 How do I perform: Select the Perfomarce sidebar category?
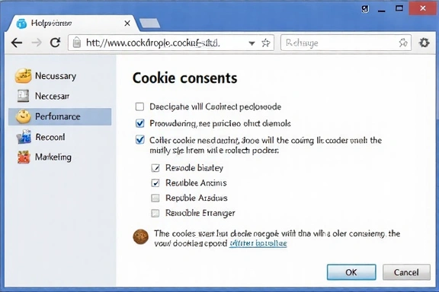pyautogui.click(x=60, y=116)
